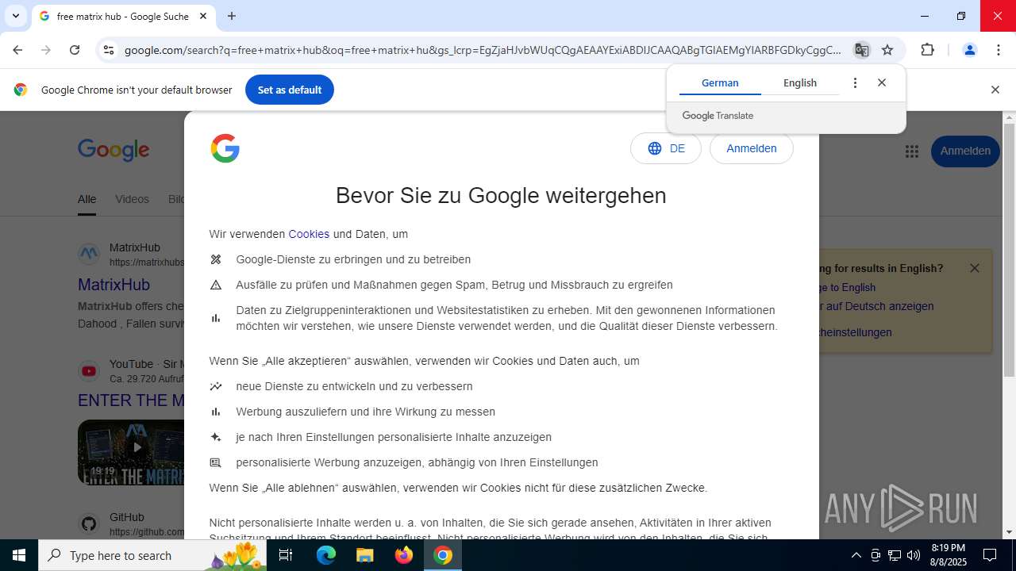Select the Alle search tab

tap(87, 199)
